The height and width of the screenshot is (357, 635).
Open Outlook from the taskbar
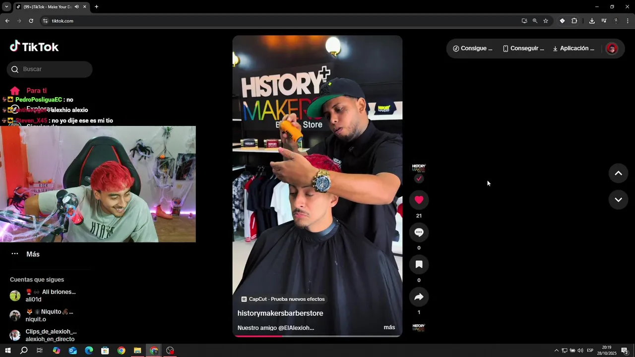point(72,351)
